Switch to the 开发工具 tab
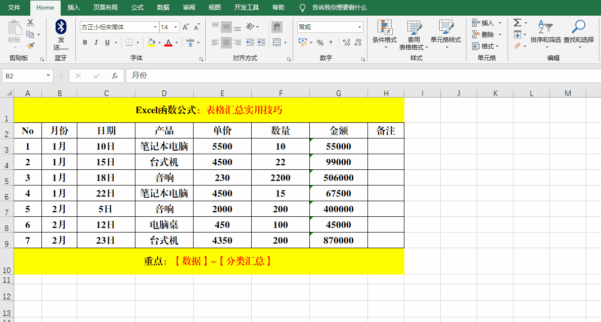The height and width of the screenshot is (322, 601). point(247,8)
